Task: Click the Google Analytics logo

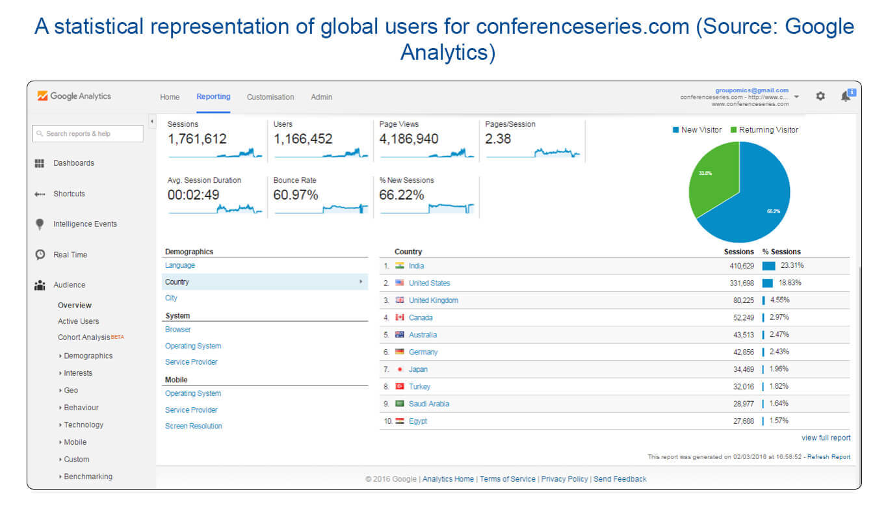Action: [73, 96]
